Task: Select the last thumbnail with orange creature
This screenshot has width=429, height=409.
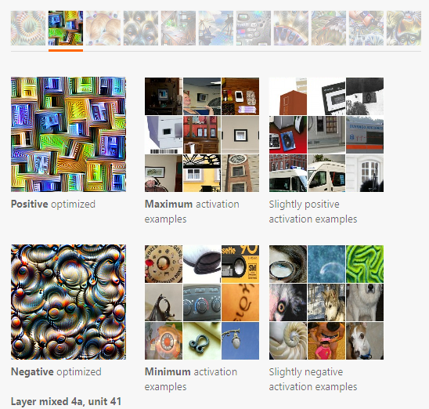Action: (404, 28)
